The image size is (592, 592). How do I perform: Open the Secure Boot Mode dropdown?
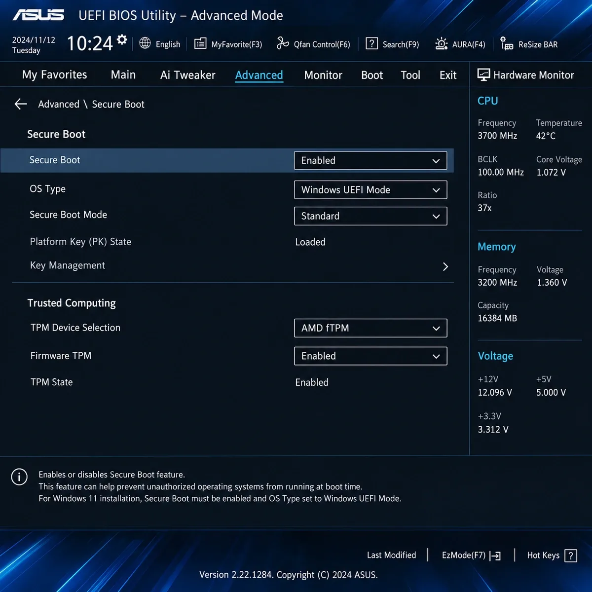click(x=370, y=216)
